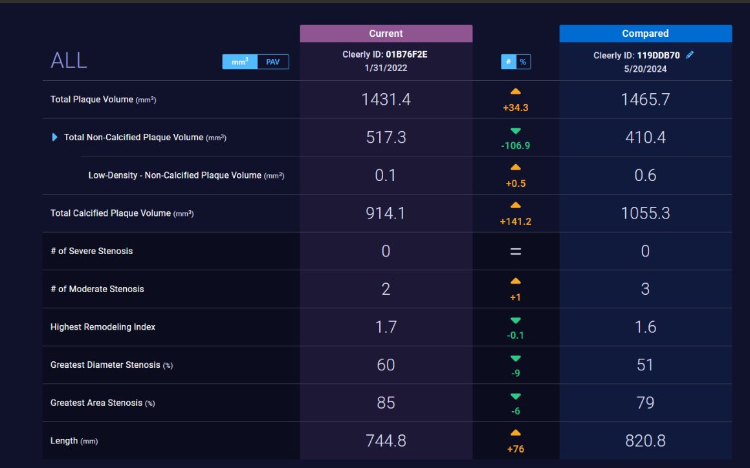Click compared value 1465.7
Screen dimensions: 750x468
pos(645,100)
